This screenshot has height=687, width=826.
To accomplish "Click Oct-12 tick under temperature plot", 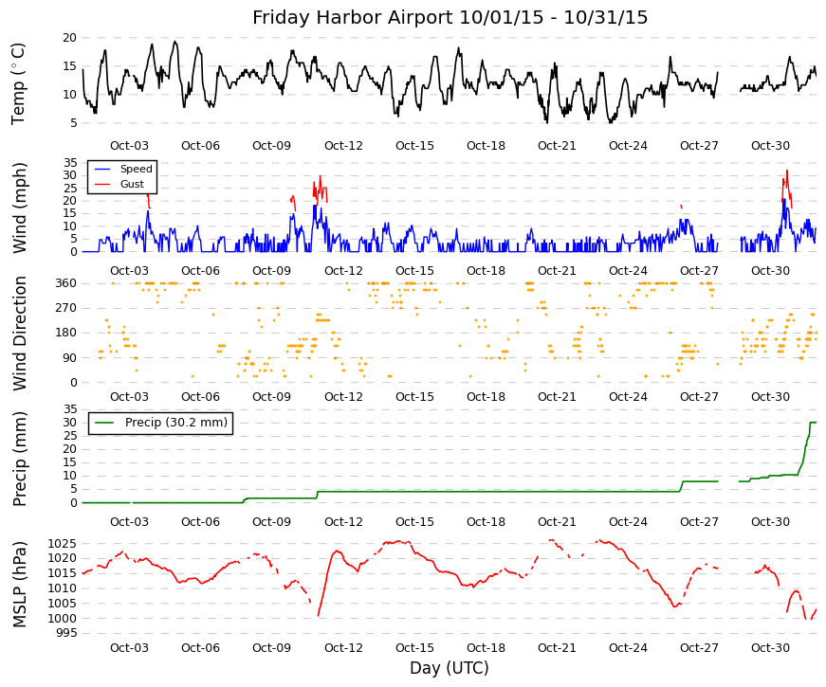I will click(343, 146).
